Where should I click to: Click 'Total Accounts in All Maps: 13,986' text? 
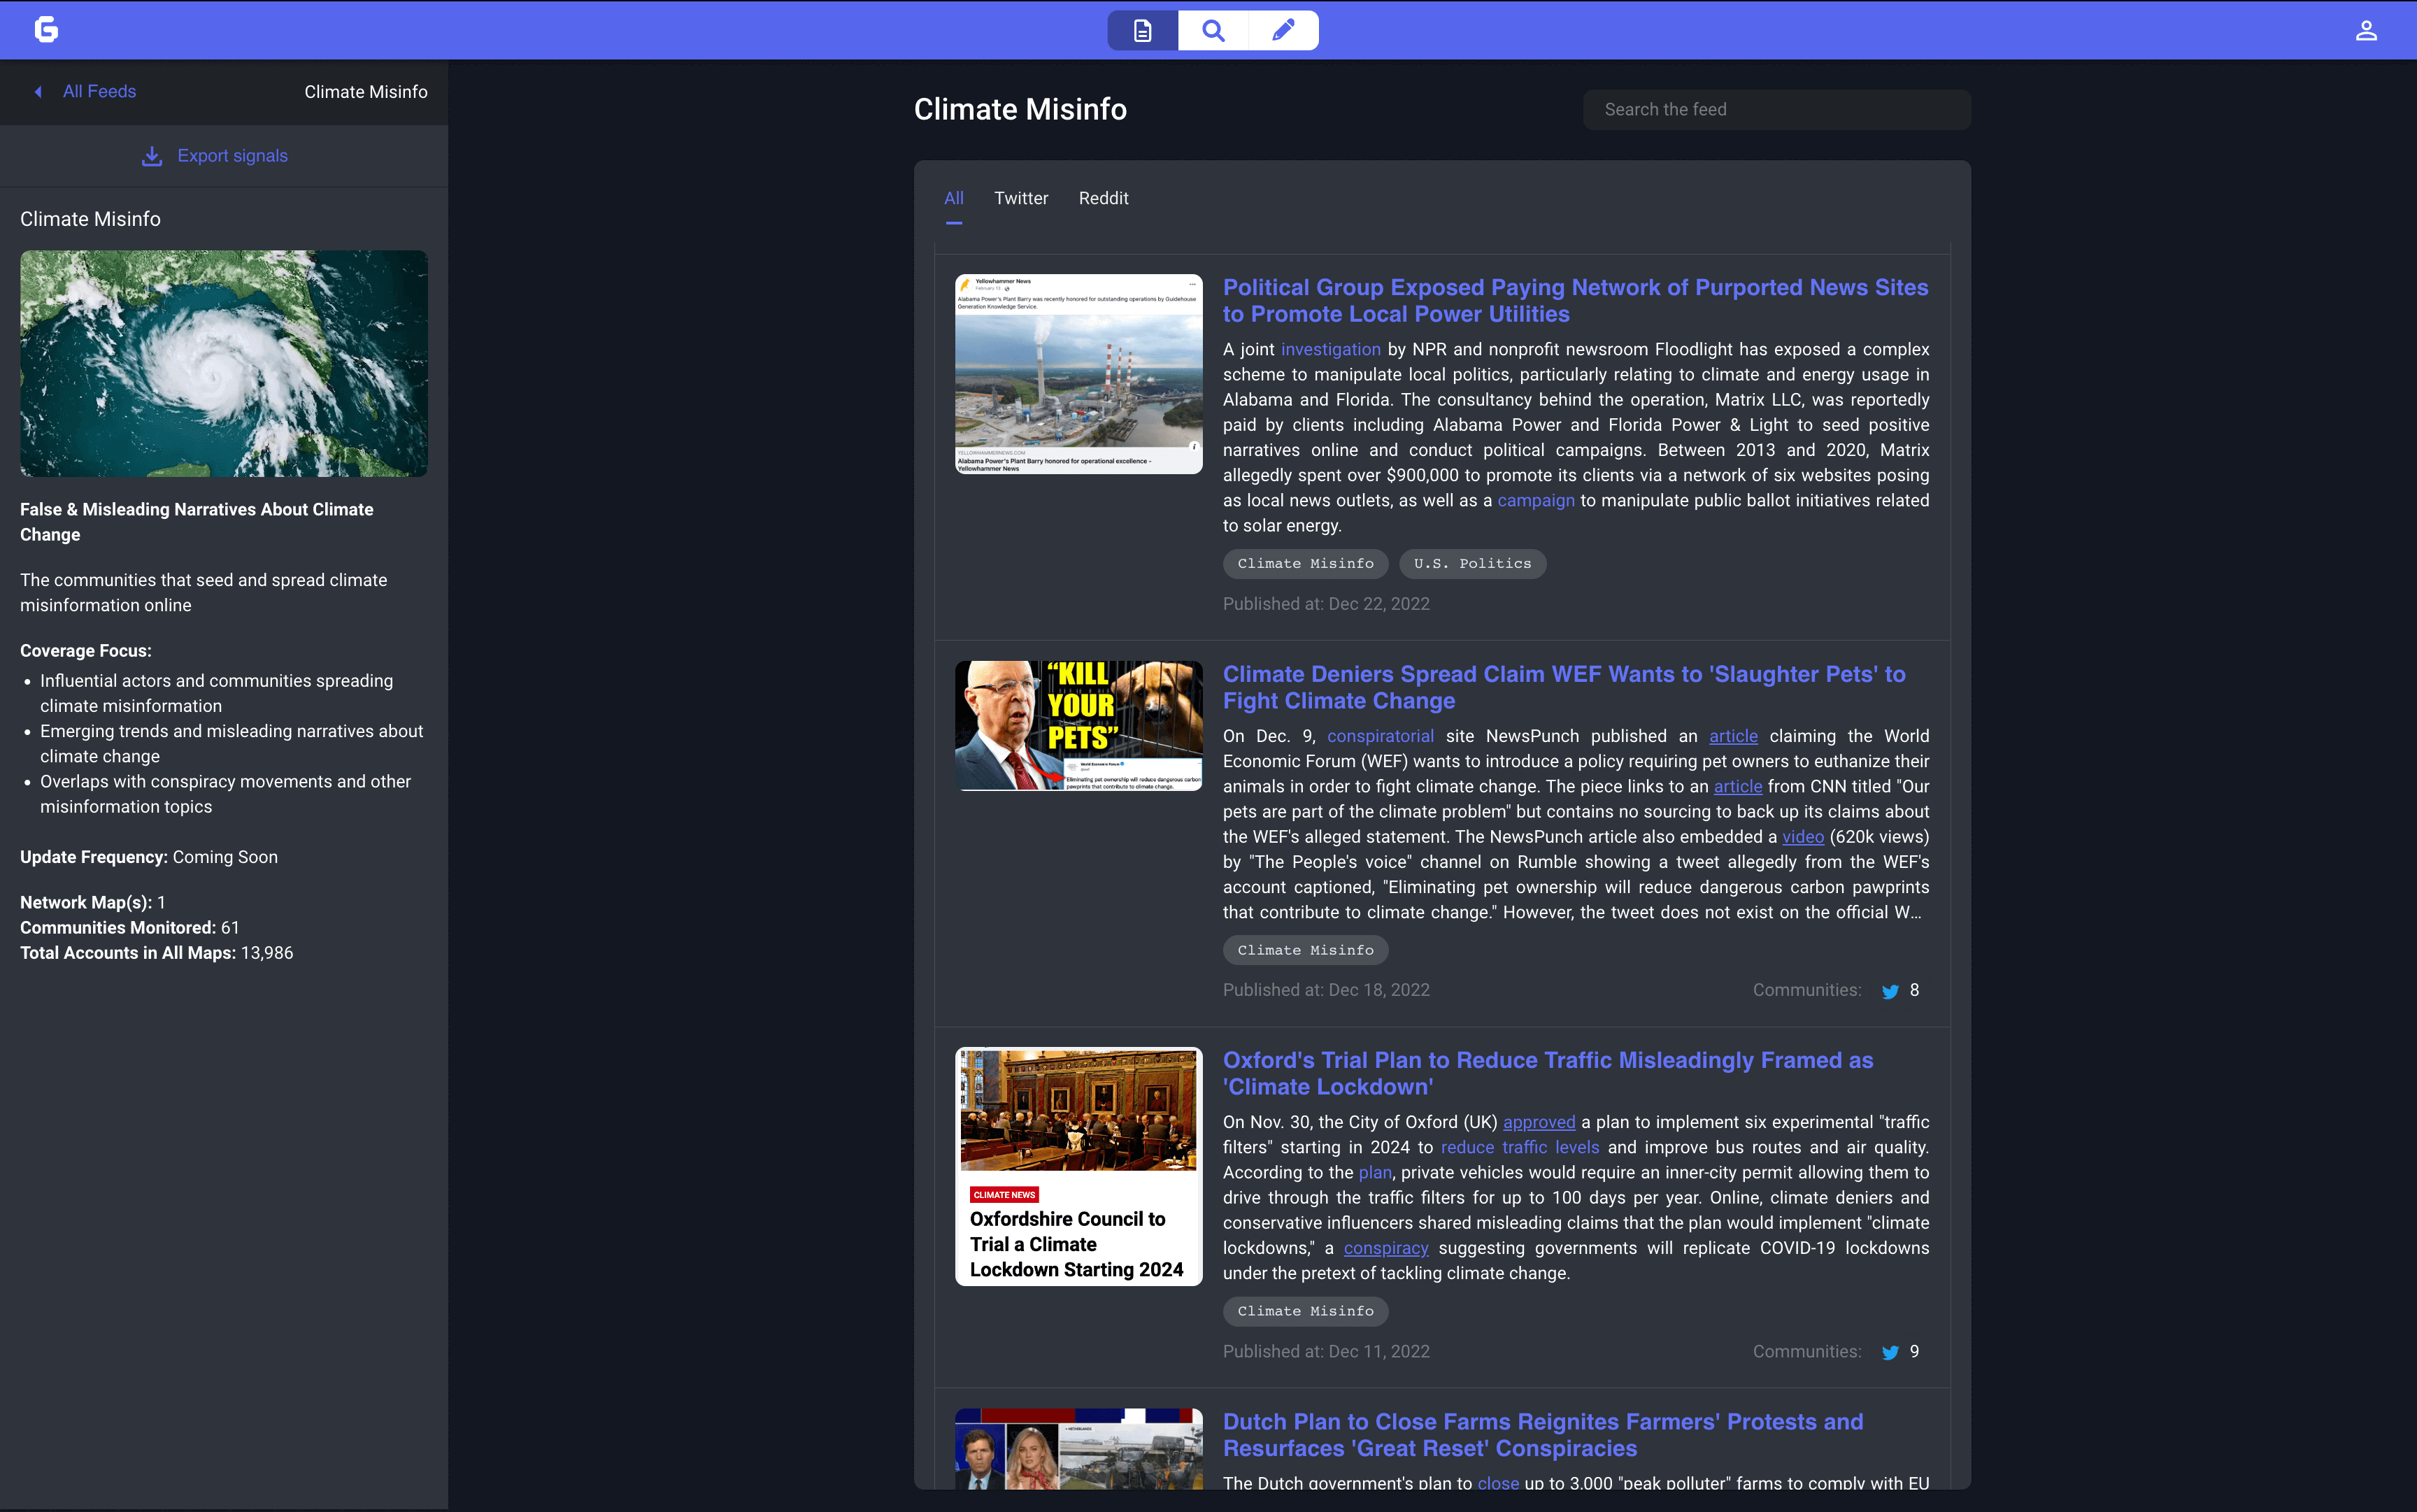157,953
